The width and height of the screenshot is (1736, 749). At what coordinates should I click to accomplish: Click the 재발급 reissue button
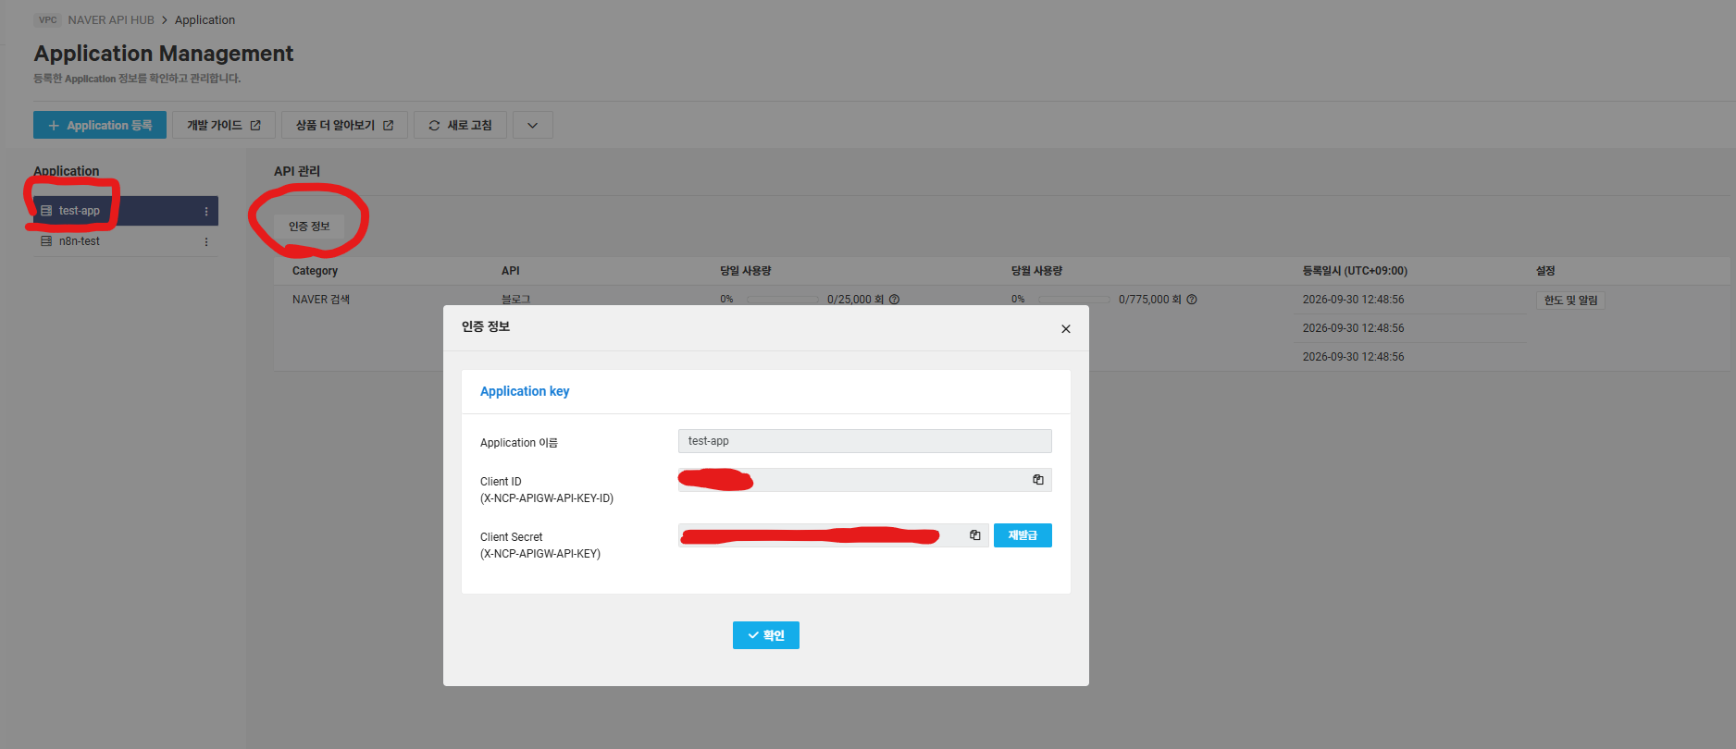click(x=1023, y=535)
